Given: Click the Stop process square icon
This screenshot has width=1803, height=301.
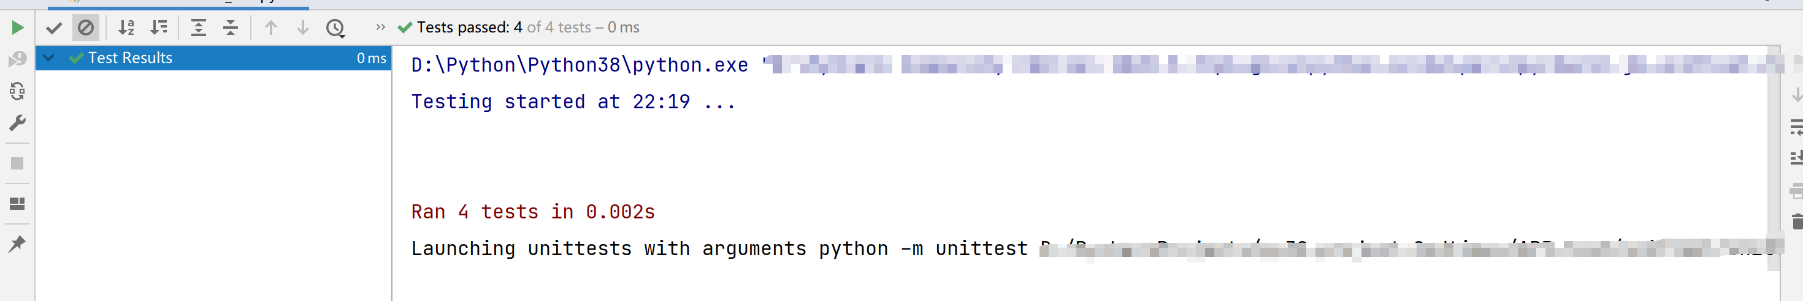Looking at the screenshot, I should 18,163.
